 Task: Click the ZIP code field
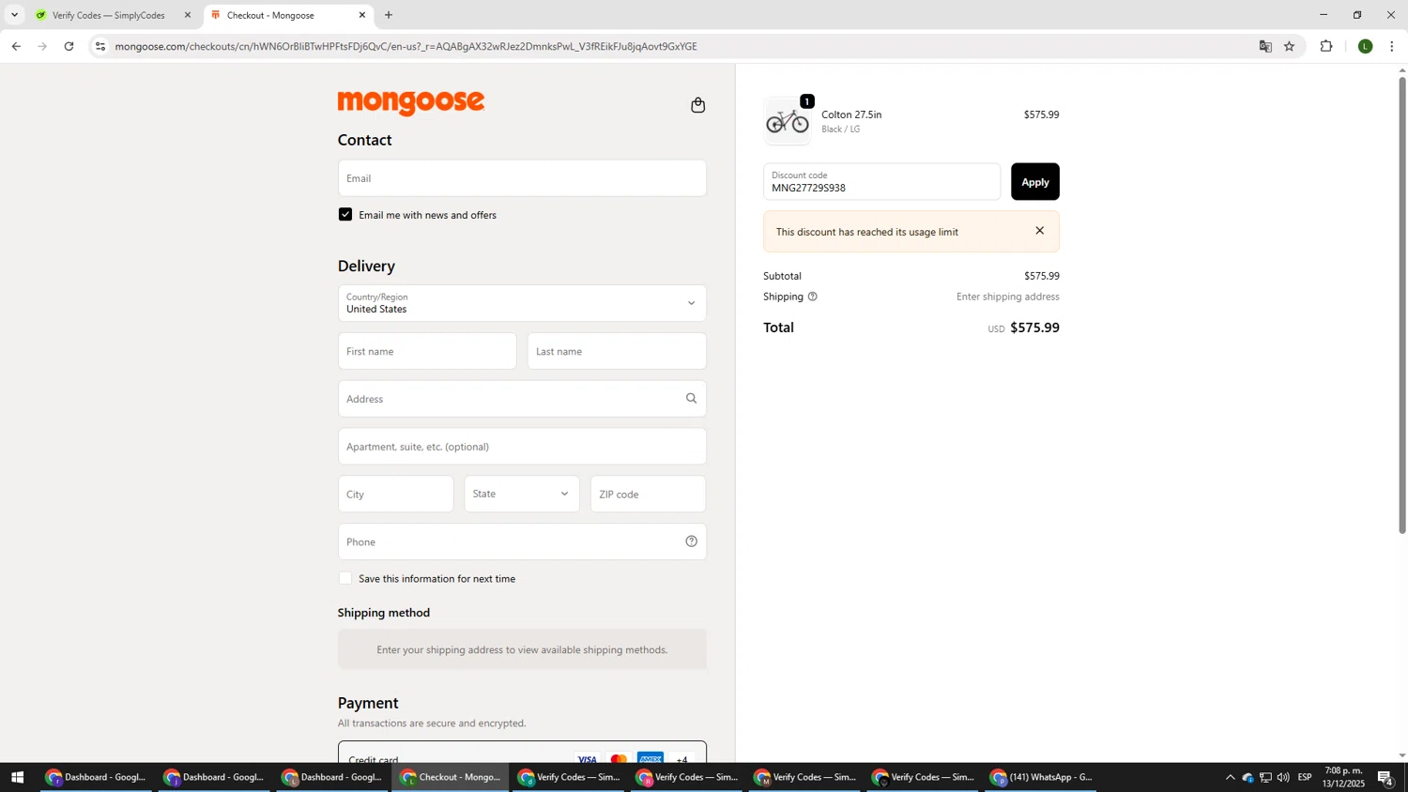(649, 495)
